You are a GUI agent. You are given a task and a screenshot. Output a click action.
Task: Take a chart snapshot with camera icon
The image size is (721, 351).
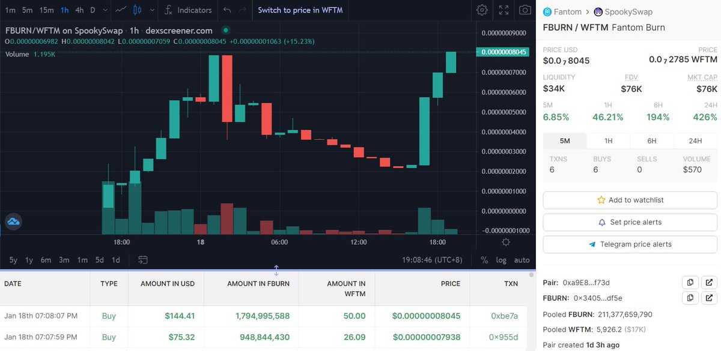coord(525,10)
